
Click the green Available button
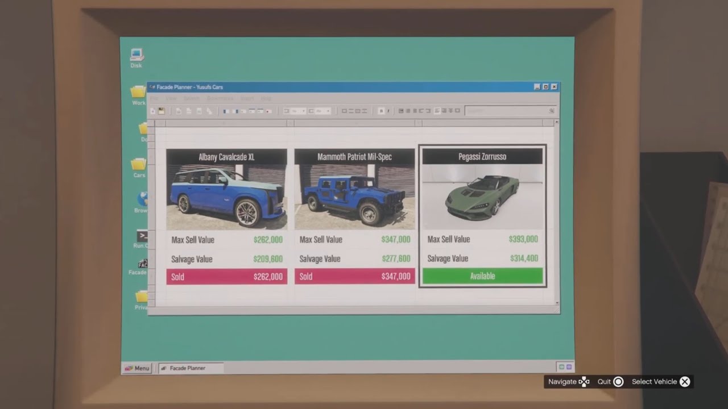point(482,276)
